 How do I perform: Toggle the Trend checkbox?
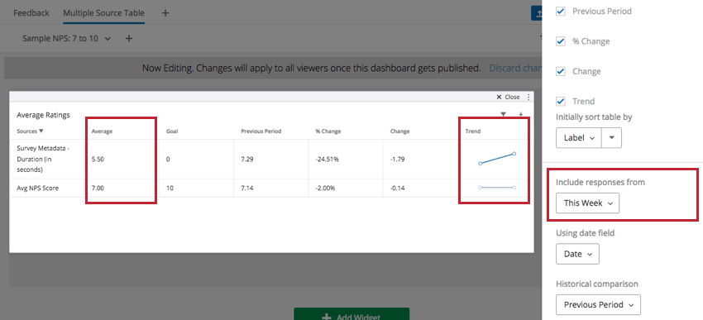coord(561,101)
